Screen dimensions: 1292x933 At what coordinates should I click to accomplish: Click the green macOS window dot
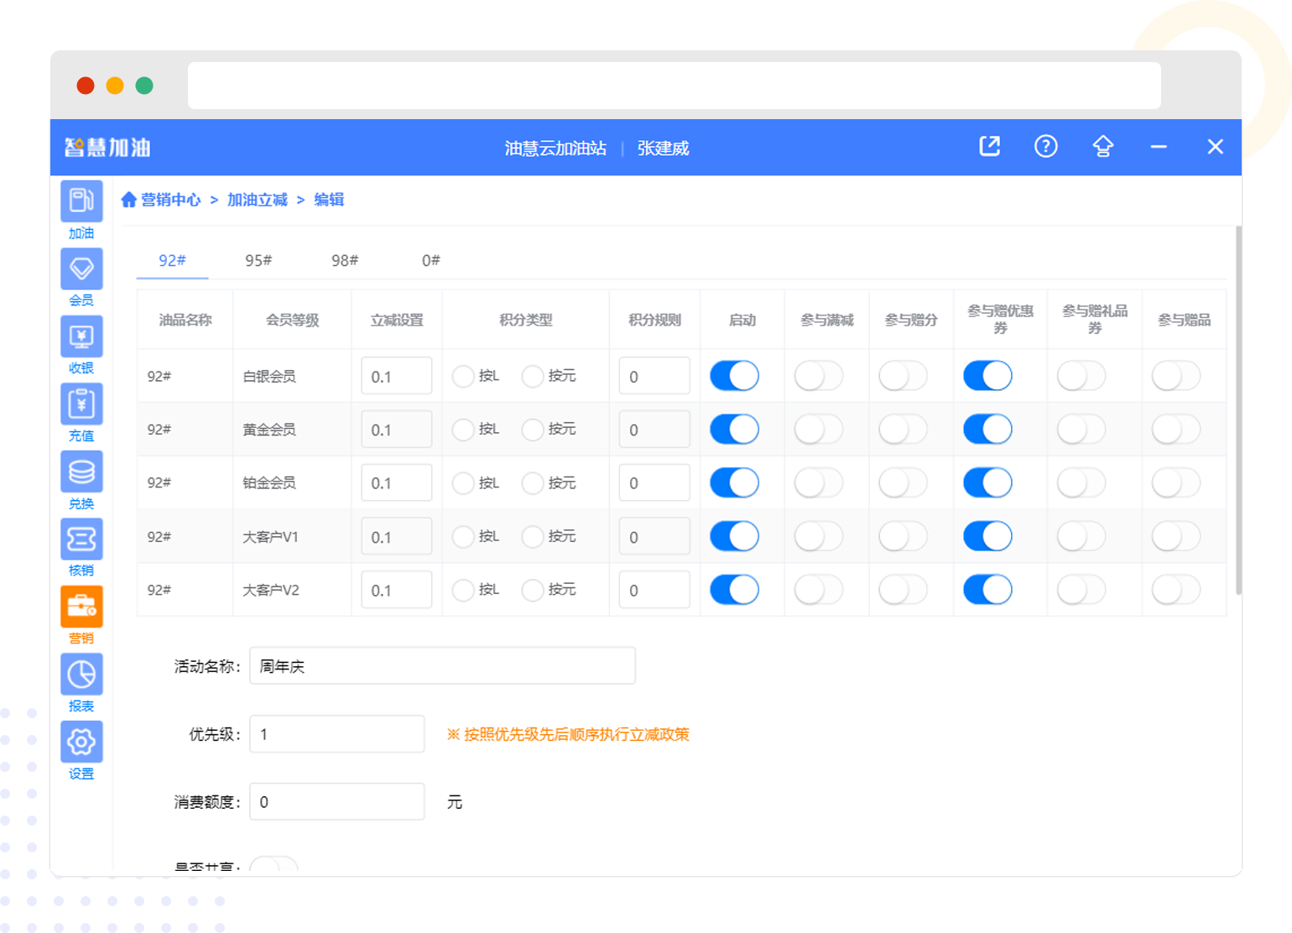click(x=144, y=86)
